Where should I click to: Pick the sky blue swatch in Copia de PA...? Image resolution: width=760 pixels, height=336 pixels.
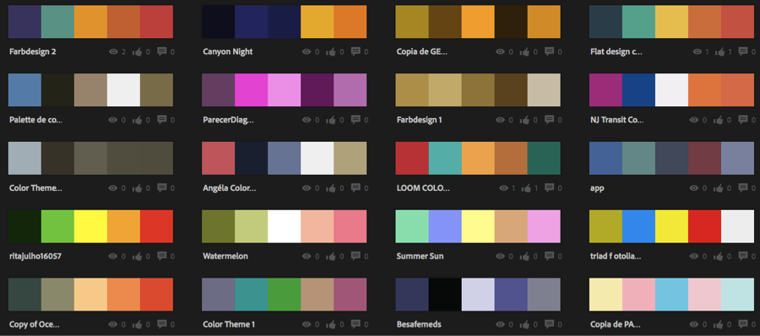click(x=672, y=295)
